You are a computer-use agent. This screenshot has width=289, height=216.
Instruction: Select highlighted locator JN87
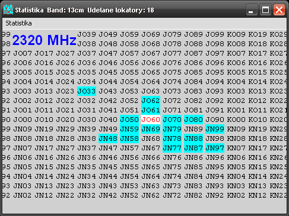coord(193,148)
